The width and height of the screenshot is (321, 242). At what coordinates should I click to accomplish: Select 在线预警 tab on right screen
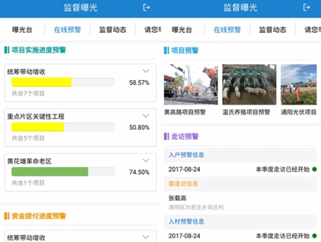(227, 30)
